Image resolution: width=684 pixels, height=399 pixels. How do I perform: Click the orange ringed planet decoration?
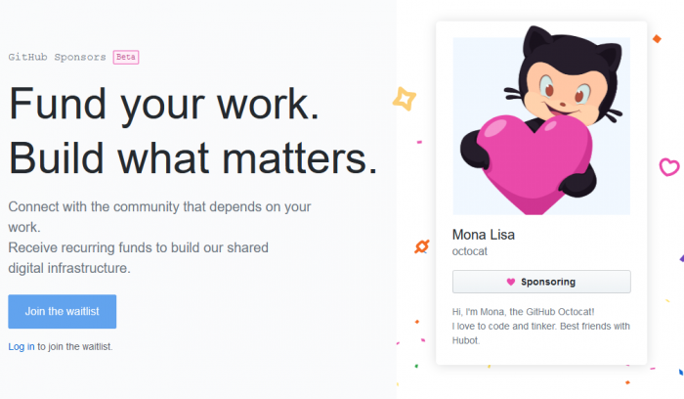click(422, 245)
